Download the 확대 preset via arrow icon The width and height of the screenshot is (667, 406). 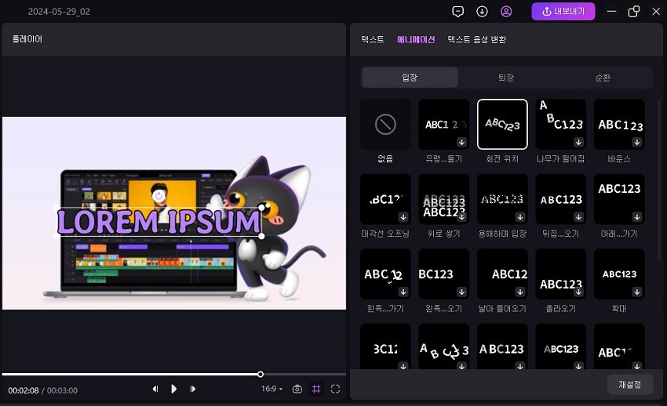637,292
